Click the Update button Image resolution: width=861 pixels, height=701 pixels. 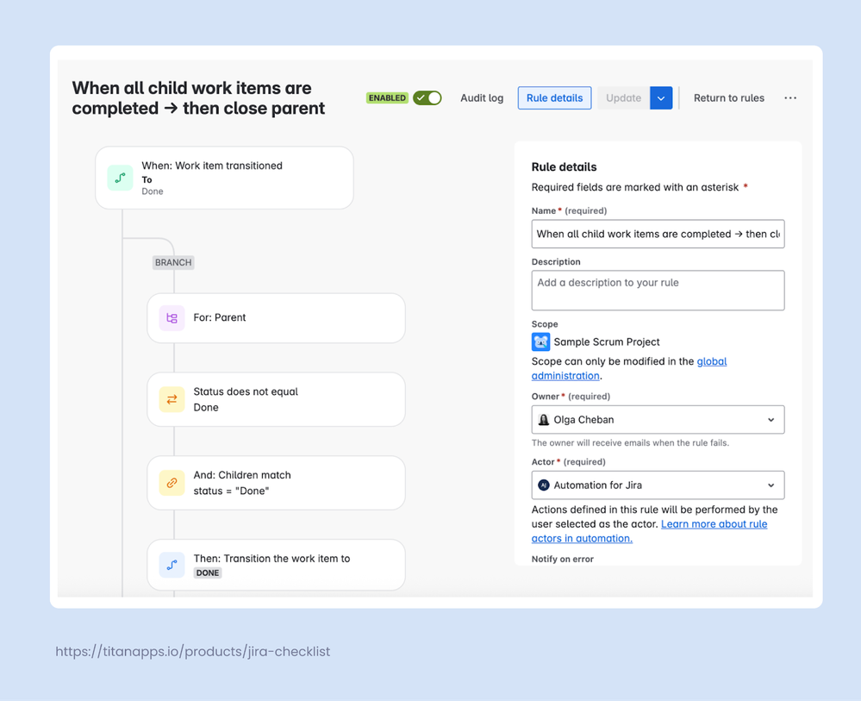pyautogui.click(x=623, y=97)
